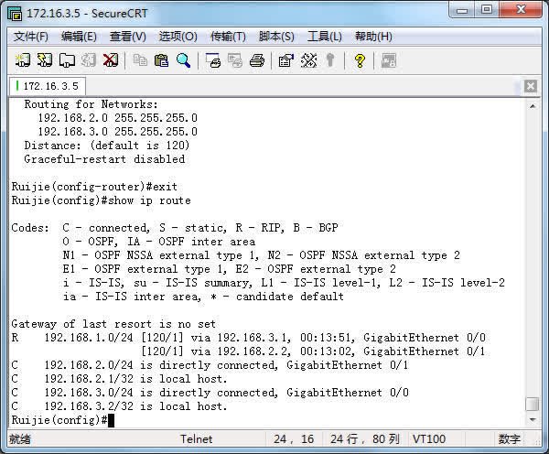Open Quick Connect from the toolbar

click(45, 60)
